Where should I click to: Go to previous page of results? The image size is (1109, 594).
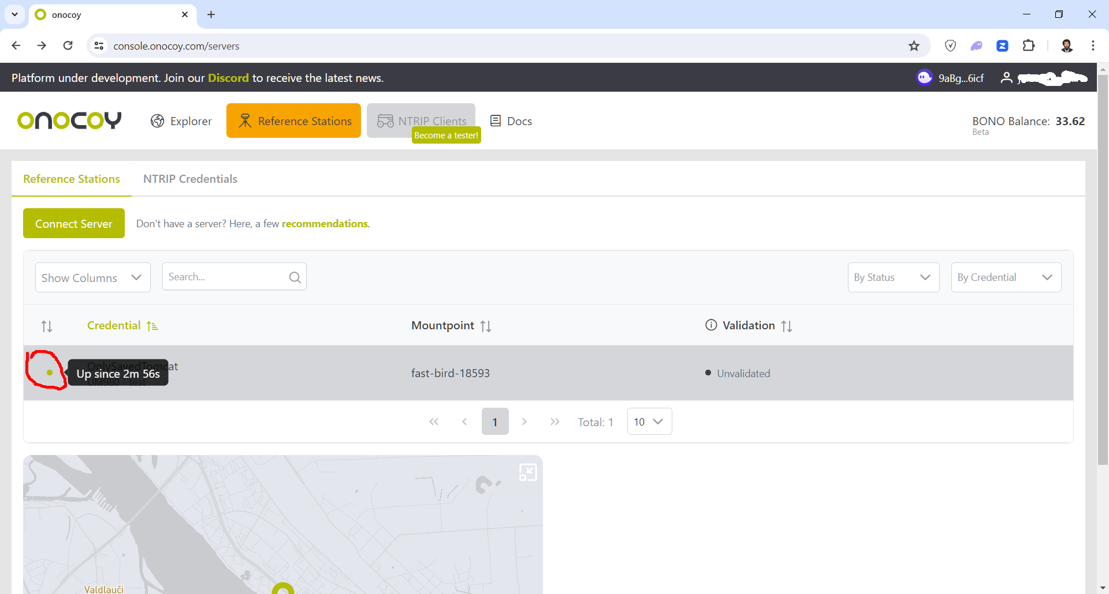pyautogui.click(x=464, y=422)
